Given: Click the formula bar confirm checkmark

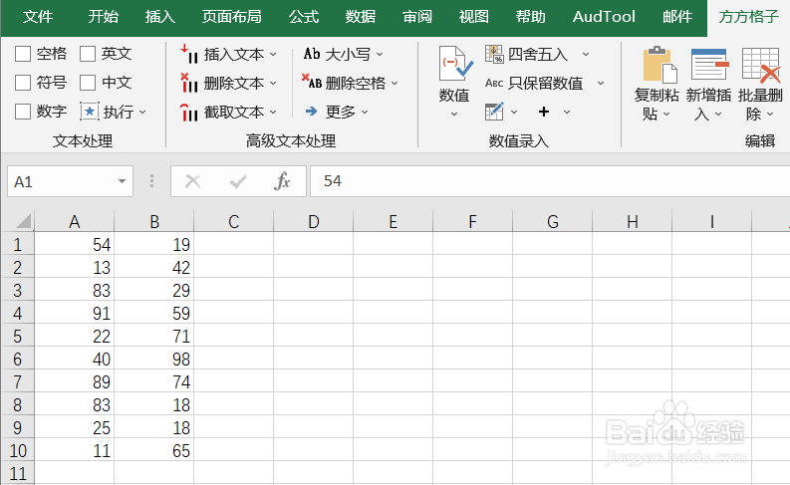Looking at the screenshot, I should (x=238, y=181).
